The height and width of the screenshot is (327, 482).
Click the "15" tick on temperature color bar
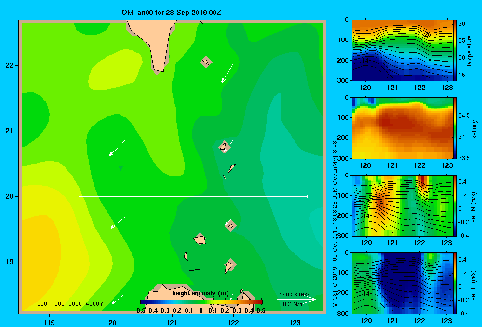(462, 75)
